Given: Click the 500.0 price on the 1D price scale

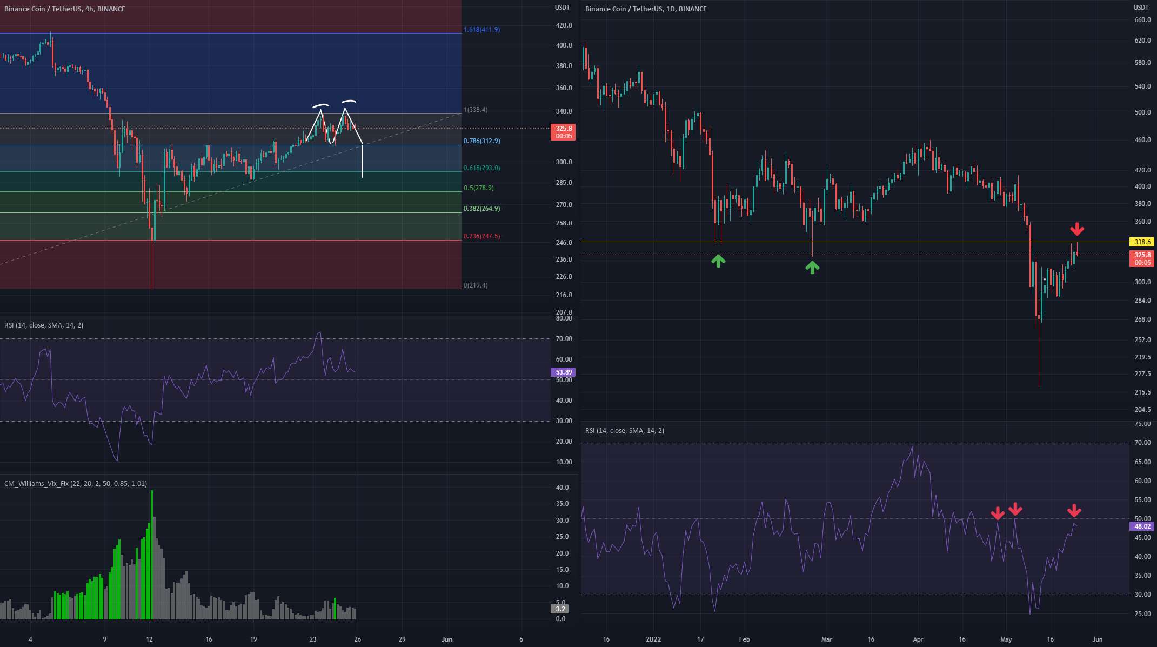Looking at the screenshot, I should [x=1142, y=112].
